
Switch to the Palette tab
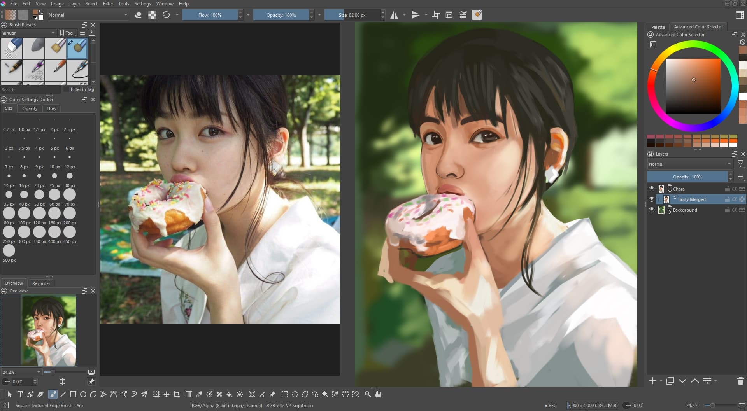point(658,27)
